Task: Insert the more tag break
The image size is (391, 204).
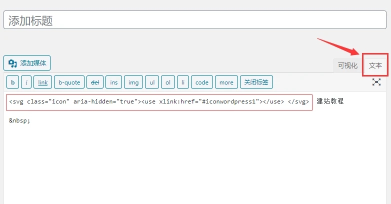Action: click(226, 82)
